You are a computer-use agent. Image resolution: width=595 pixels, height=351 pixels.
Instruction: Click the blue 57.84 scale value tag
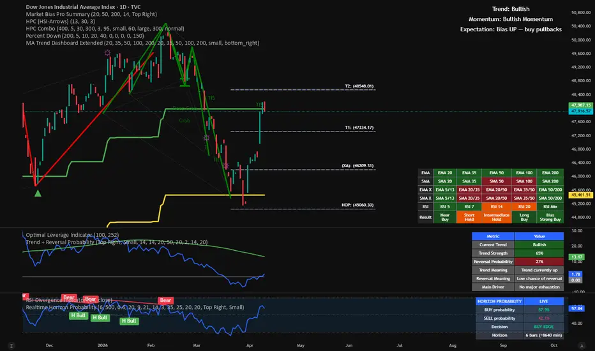tap(576, 308)
